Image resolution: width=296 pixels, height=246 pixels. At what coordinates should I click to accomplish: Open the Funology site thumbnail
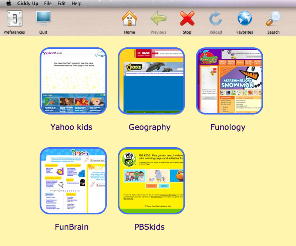coord(229,81)
